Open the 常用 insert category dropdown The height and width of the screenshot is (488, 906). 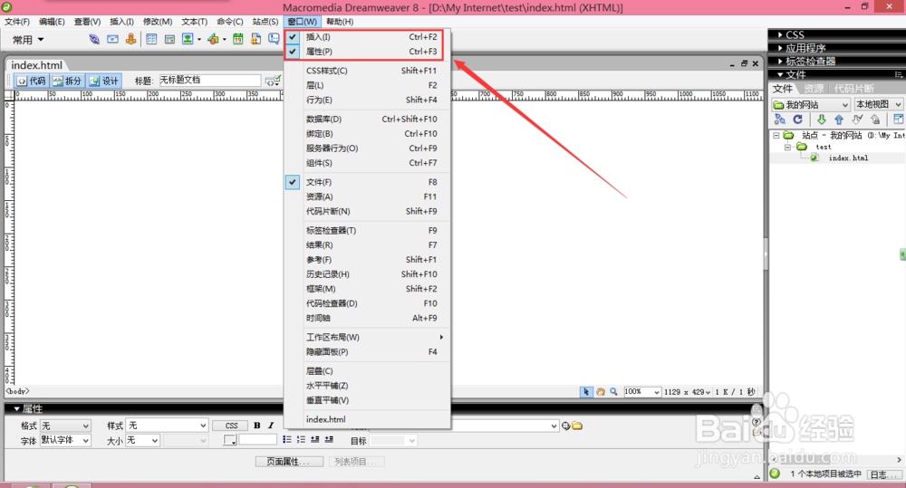tap(28, 40)
